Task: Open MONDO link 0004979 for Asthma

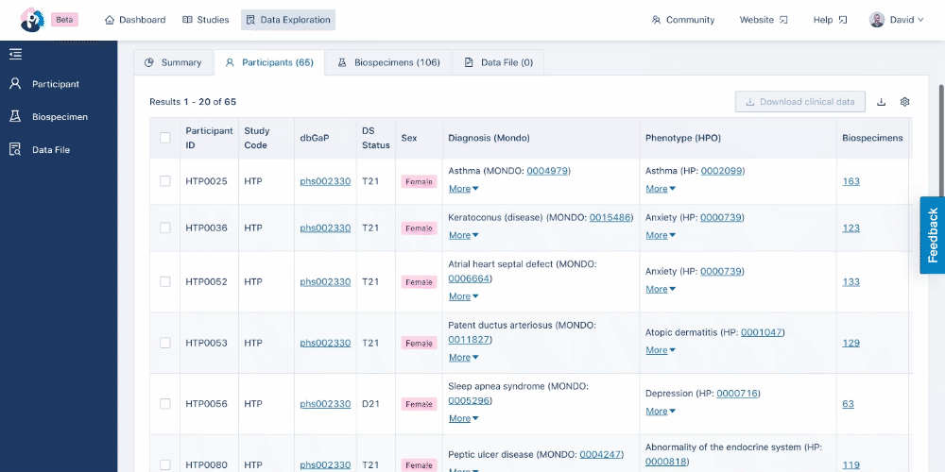Action: tap(547, 171)
